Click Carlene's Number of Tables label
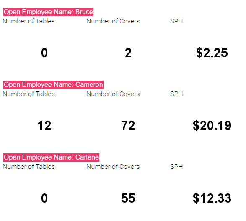The width and height of the screenshot is (246, 221). (29, 167)
